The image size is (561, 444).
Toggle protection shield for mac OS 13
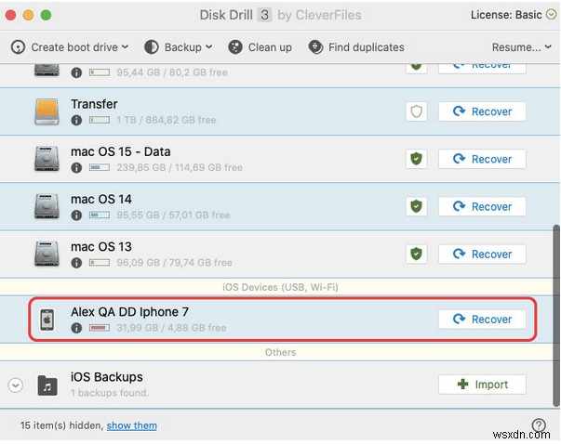[416, 254]
